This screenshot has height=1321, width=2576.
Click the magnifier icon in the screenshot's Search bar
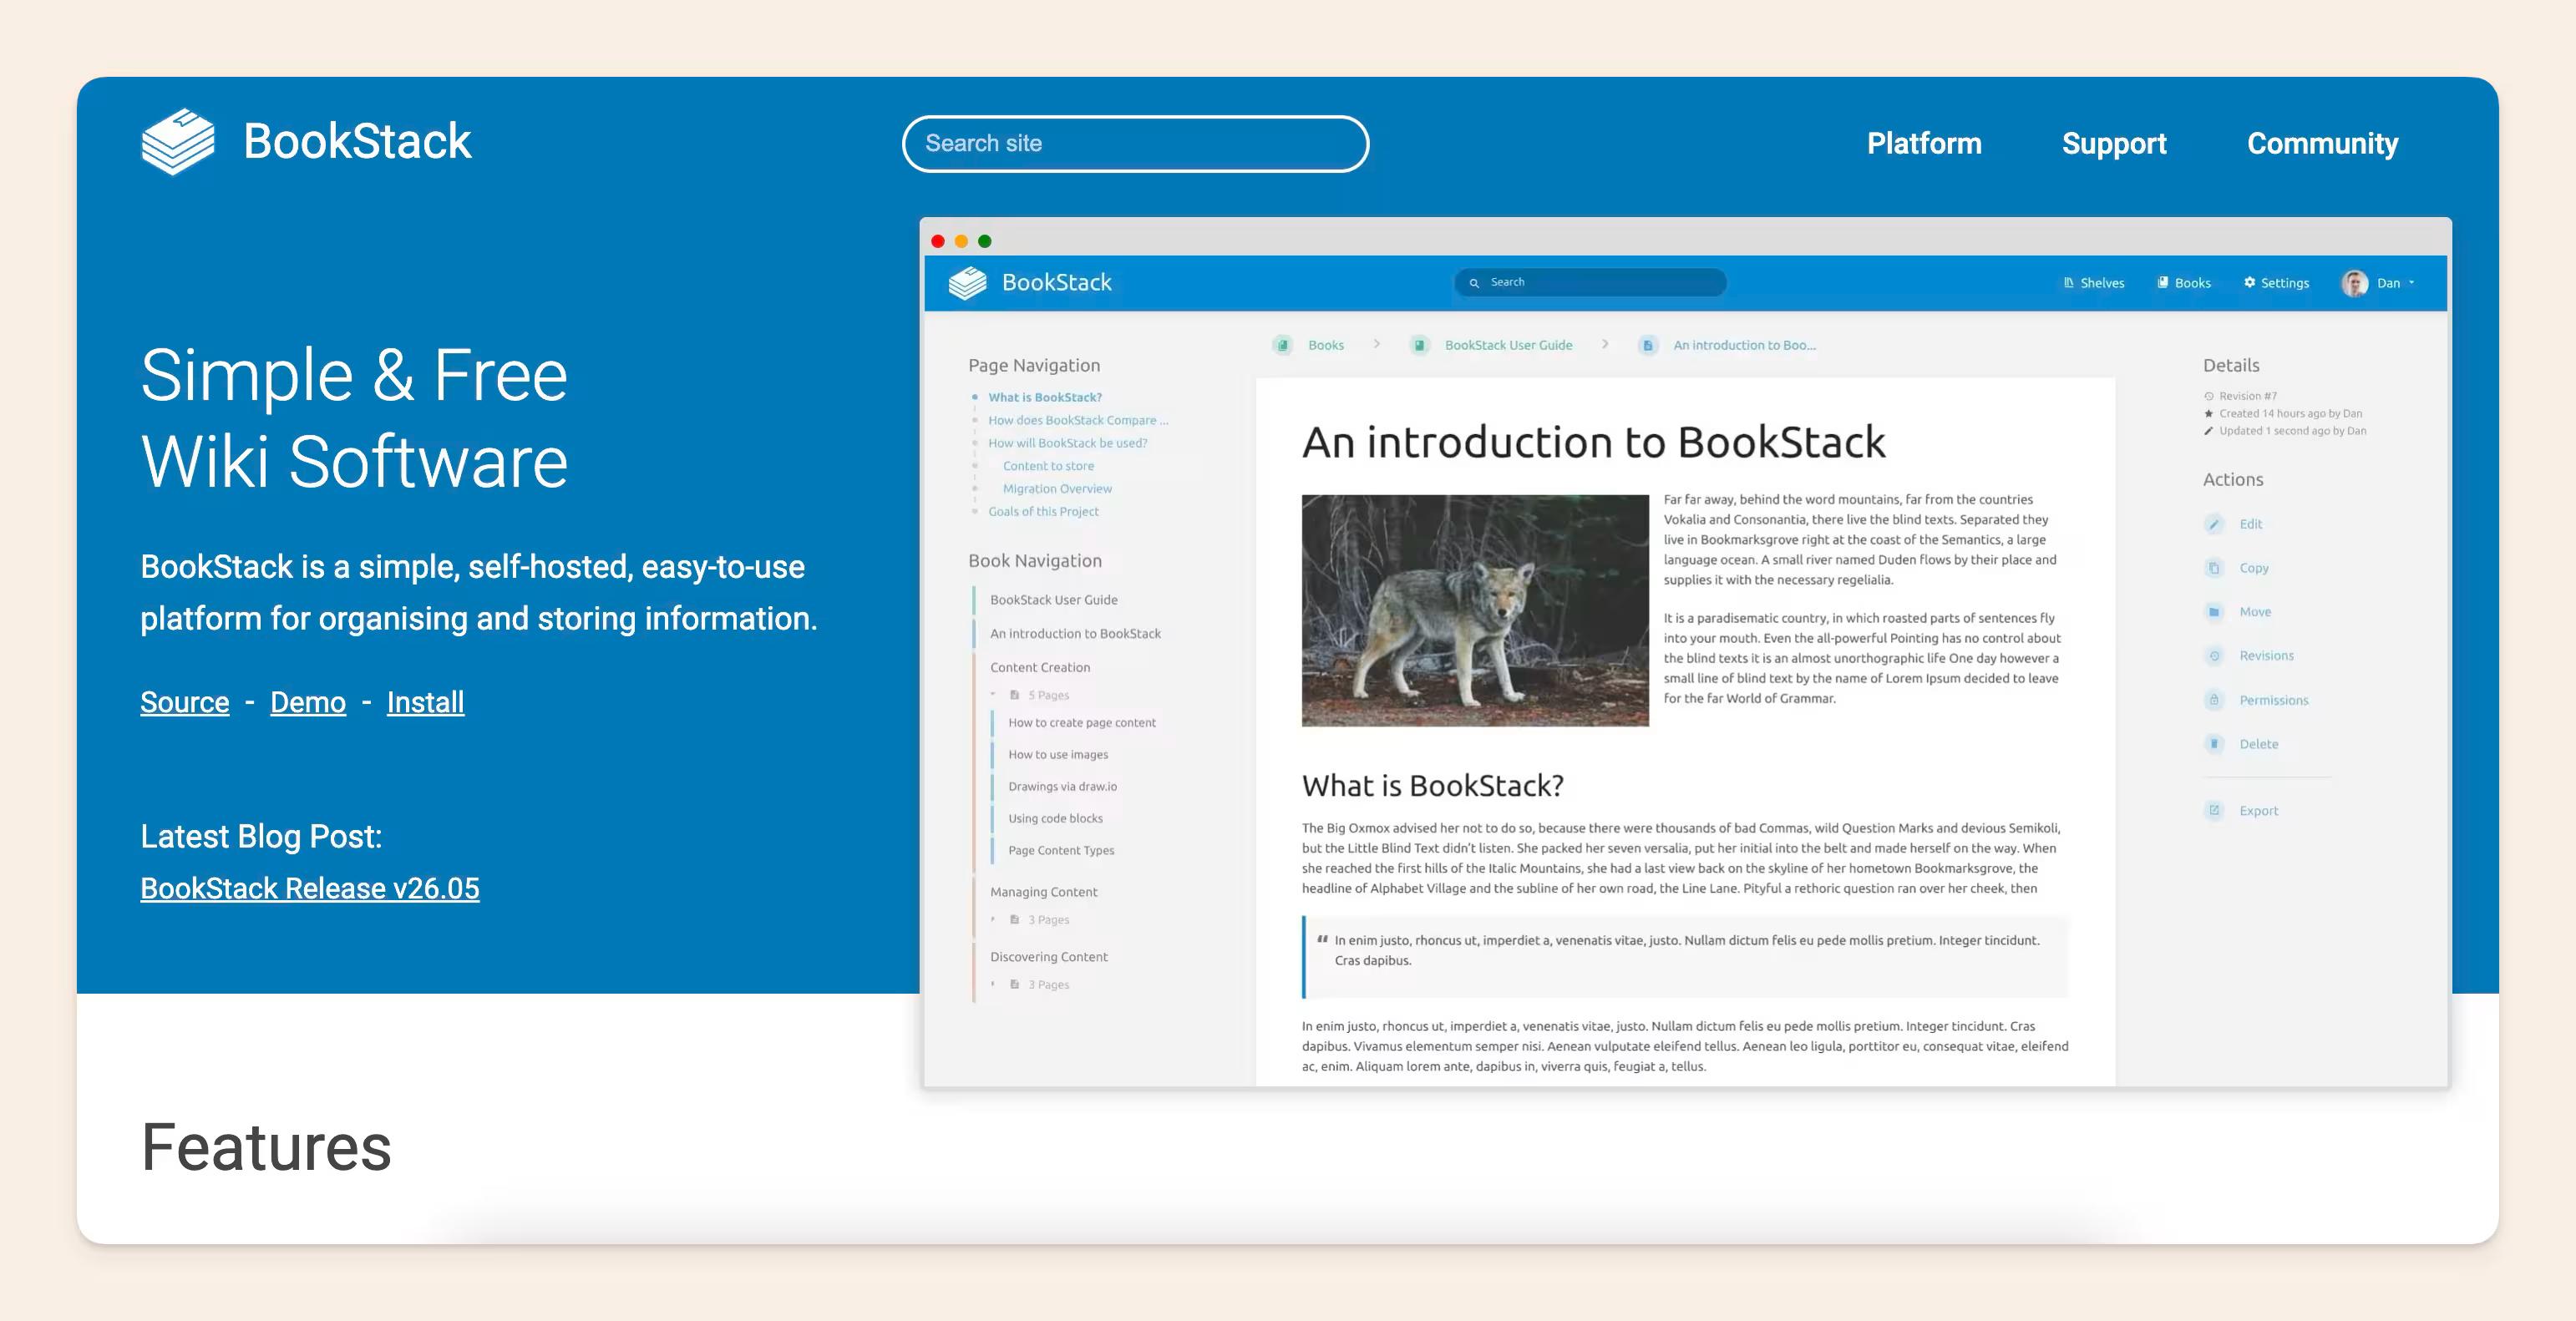tap(1474, 283)
